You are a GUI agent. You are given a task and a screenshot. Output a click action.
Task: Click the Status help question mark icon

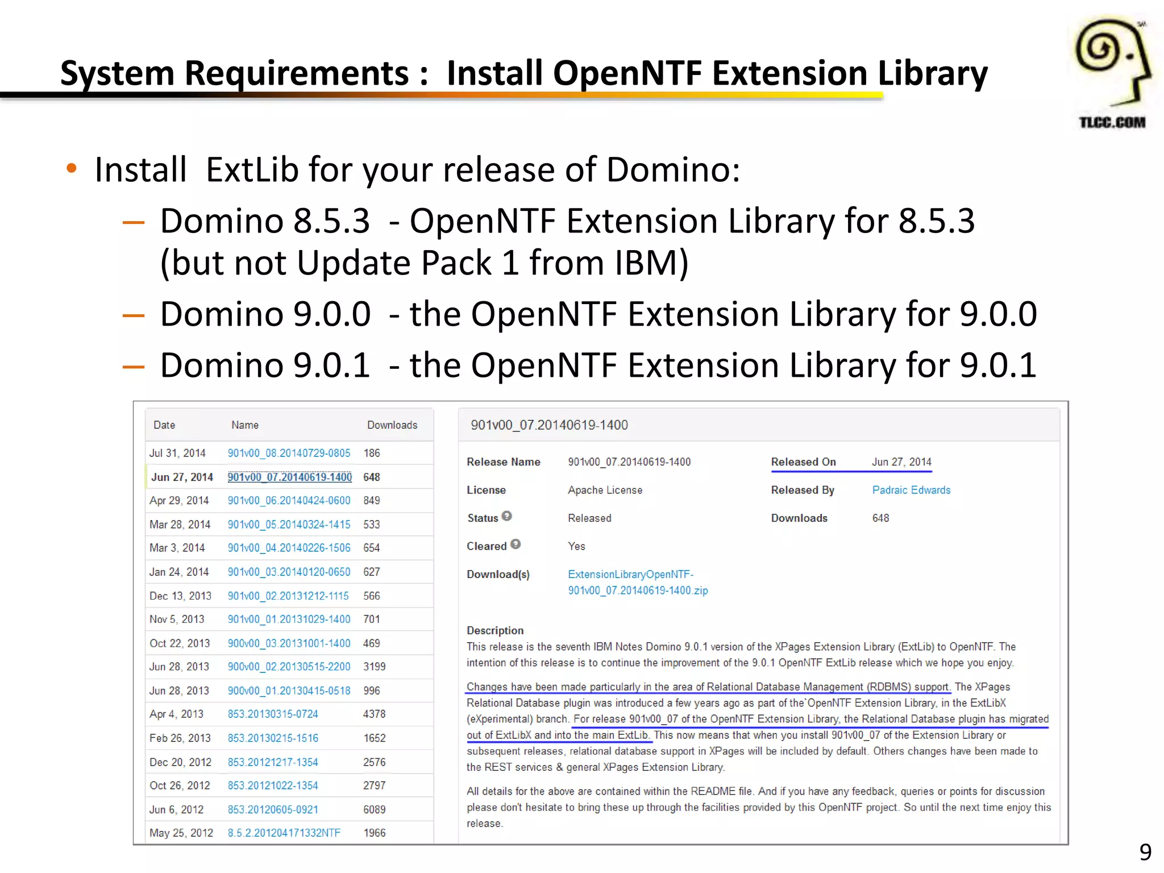point(507,516)
